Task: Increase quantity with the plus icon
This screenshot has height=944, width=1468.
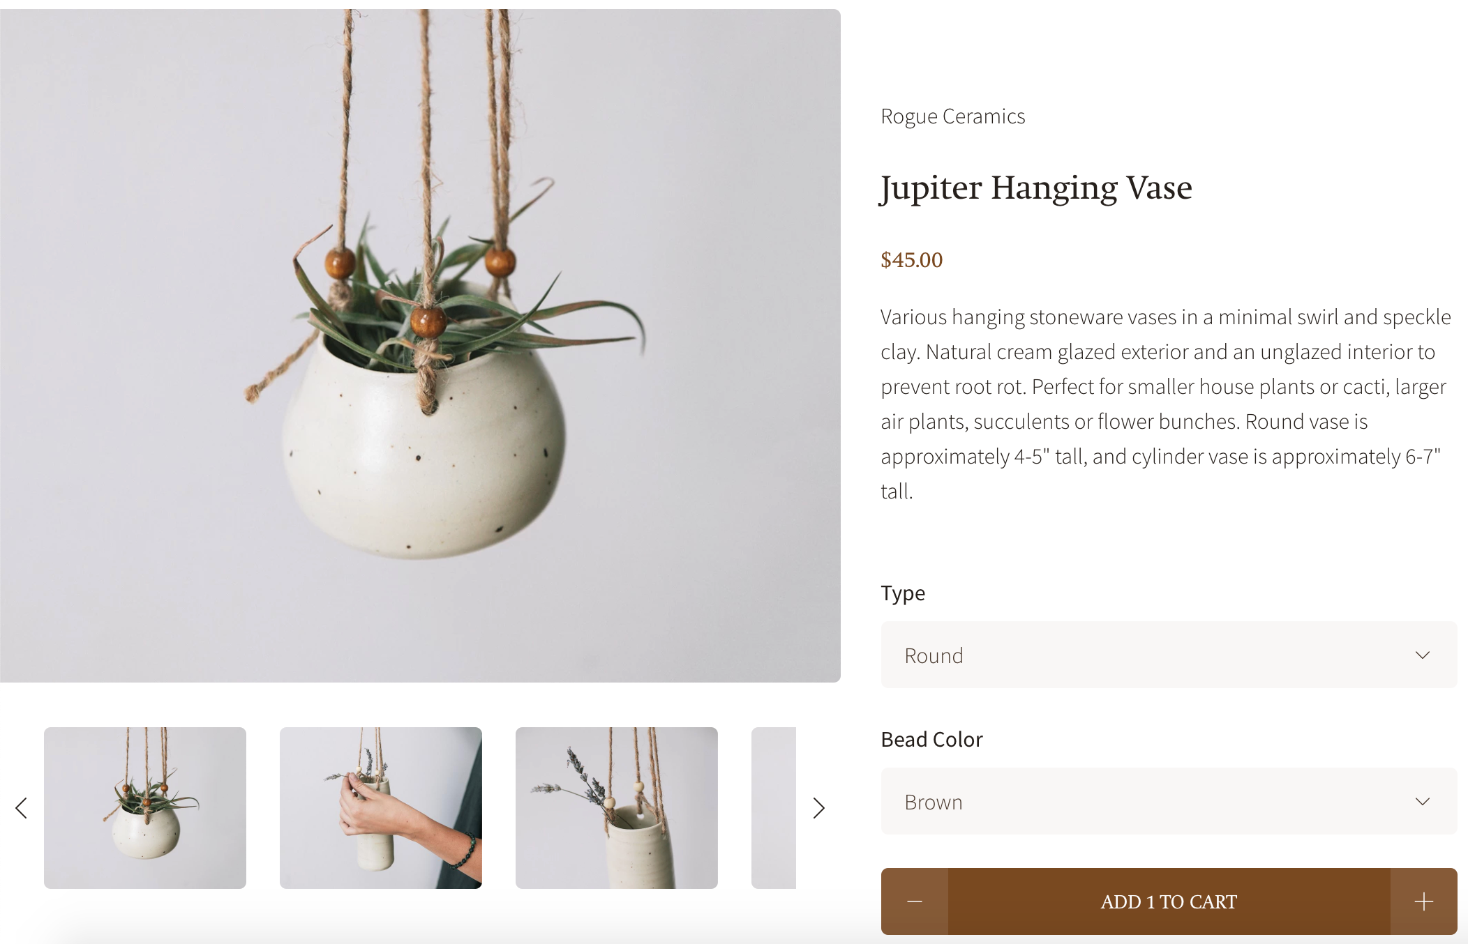Action: click(1423, 901)
